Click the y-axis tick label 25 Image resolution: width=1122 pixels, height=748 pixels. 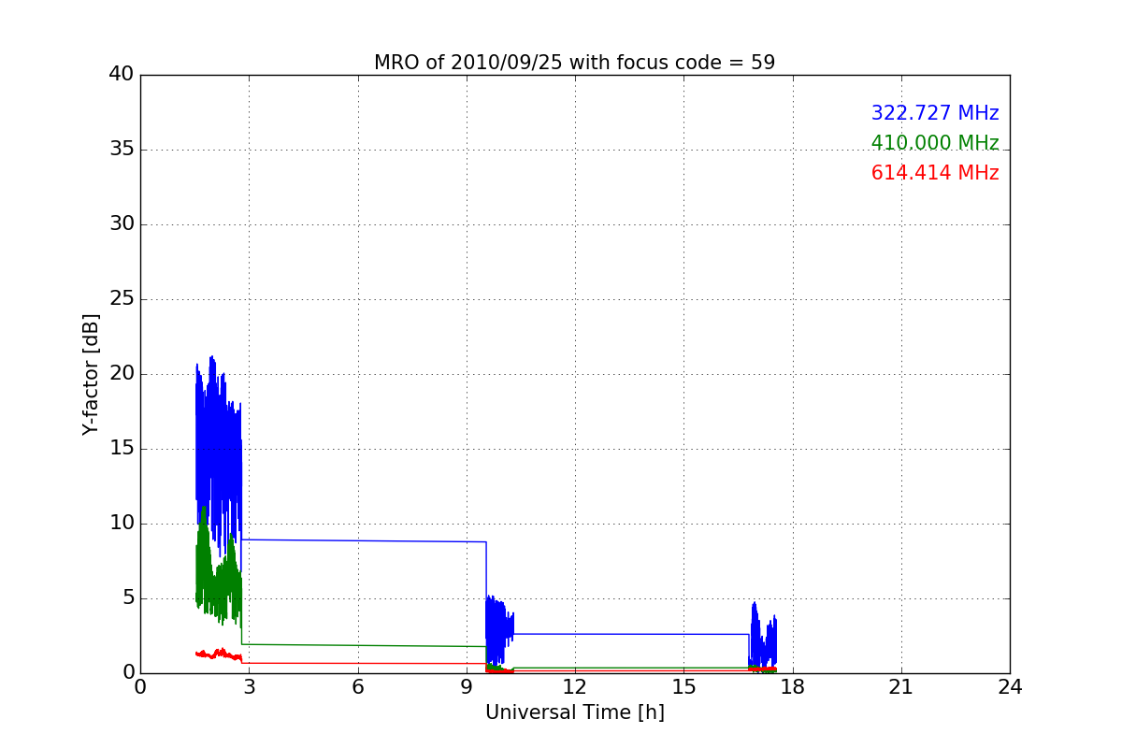click(122, 299)
